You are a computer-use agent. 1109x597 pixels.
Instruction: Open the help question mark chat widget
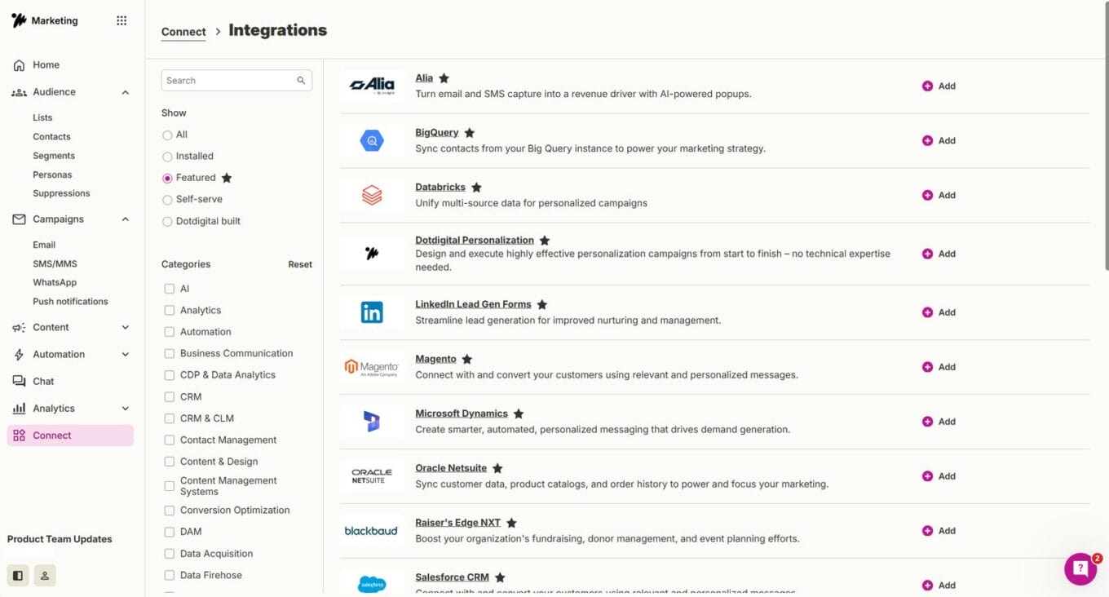(1080, 569)
